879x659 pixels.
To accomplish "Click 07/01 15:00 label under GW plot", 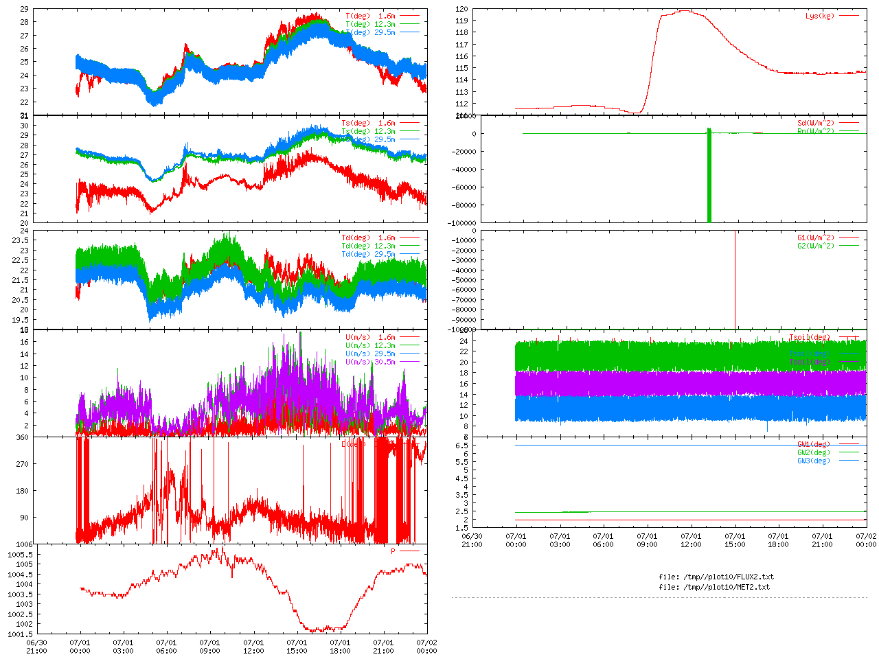I will point(735,540).
